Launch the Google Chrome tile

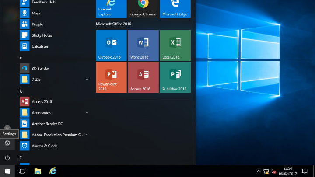click(x=143, y=9)
